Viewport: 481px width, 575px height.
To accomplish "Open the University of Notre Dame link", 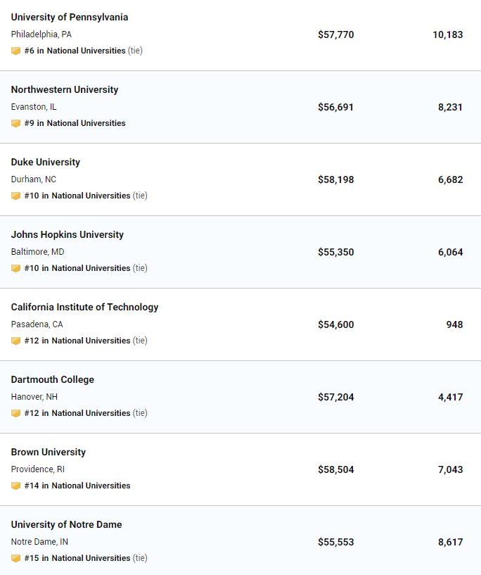I will [x=66, y=525].
